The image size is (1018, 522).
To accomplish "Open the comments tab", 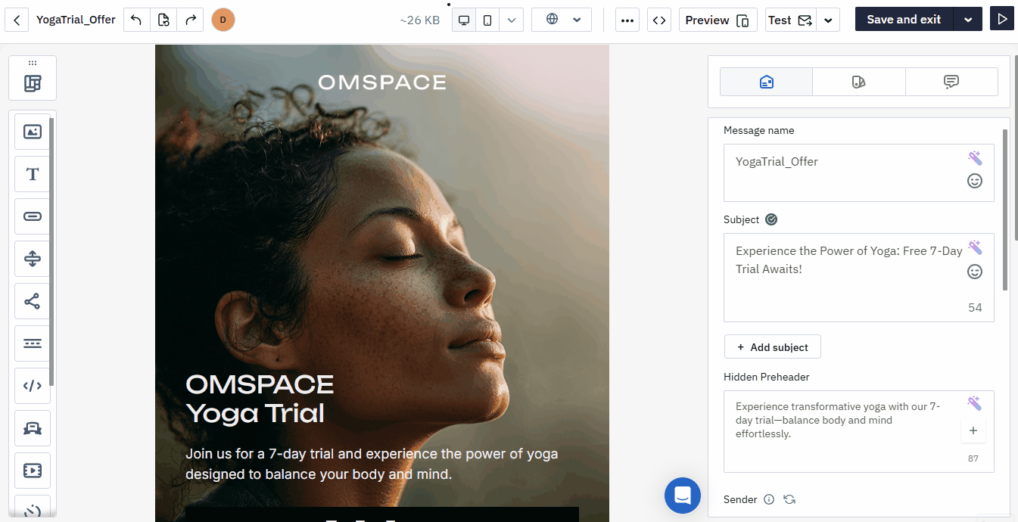I will click(951, 82).
